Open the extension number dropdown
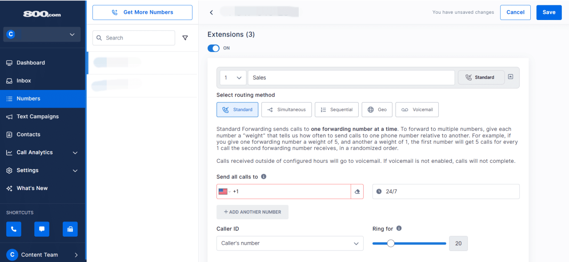This screenshot has width=569, height=262. pyautogui.click(x=232, y=77)
